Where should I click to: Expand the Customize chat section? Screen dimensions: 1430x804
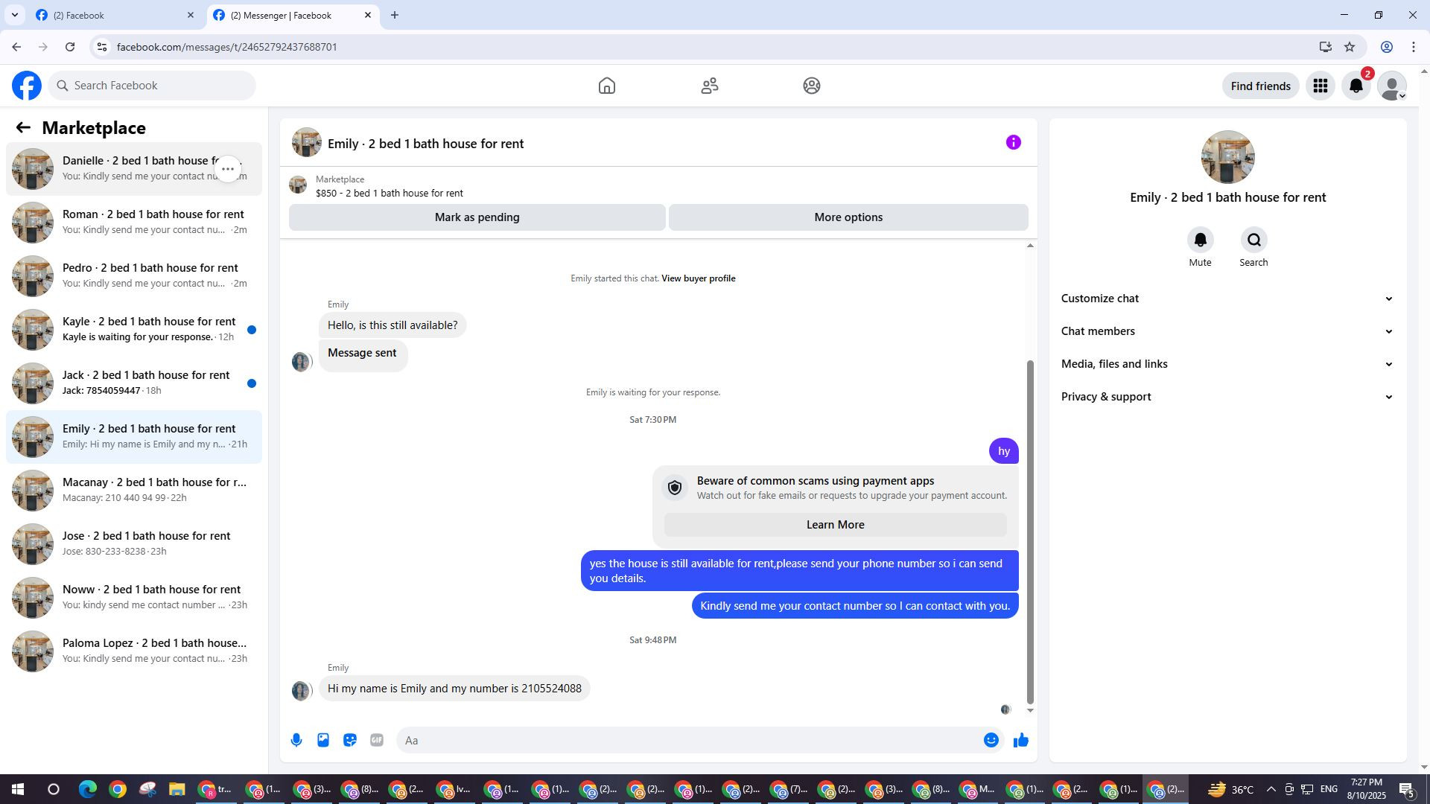coord(1227,299)
